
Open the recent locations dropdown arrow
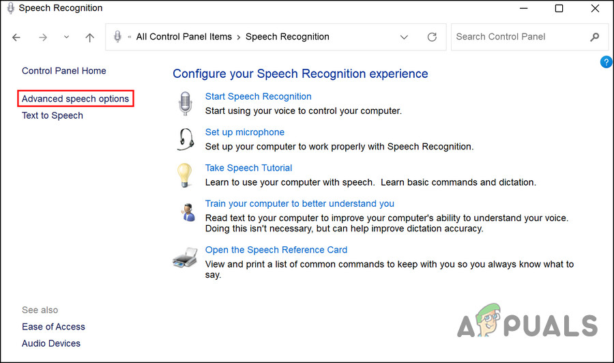click(x=66, y=38)
